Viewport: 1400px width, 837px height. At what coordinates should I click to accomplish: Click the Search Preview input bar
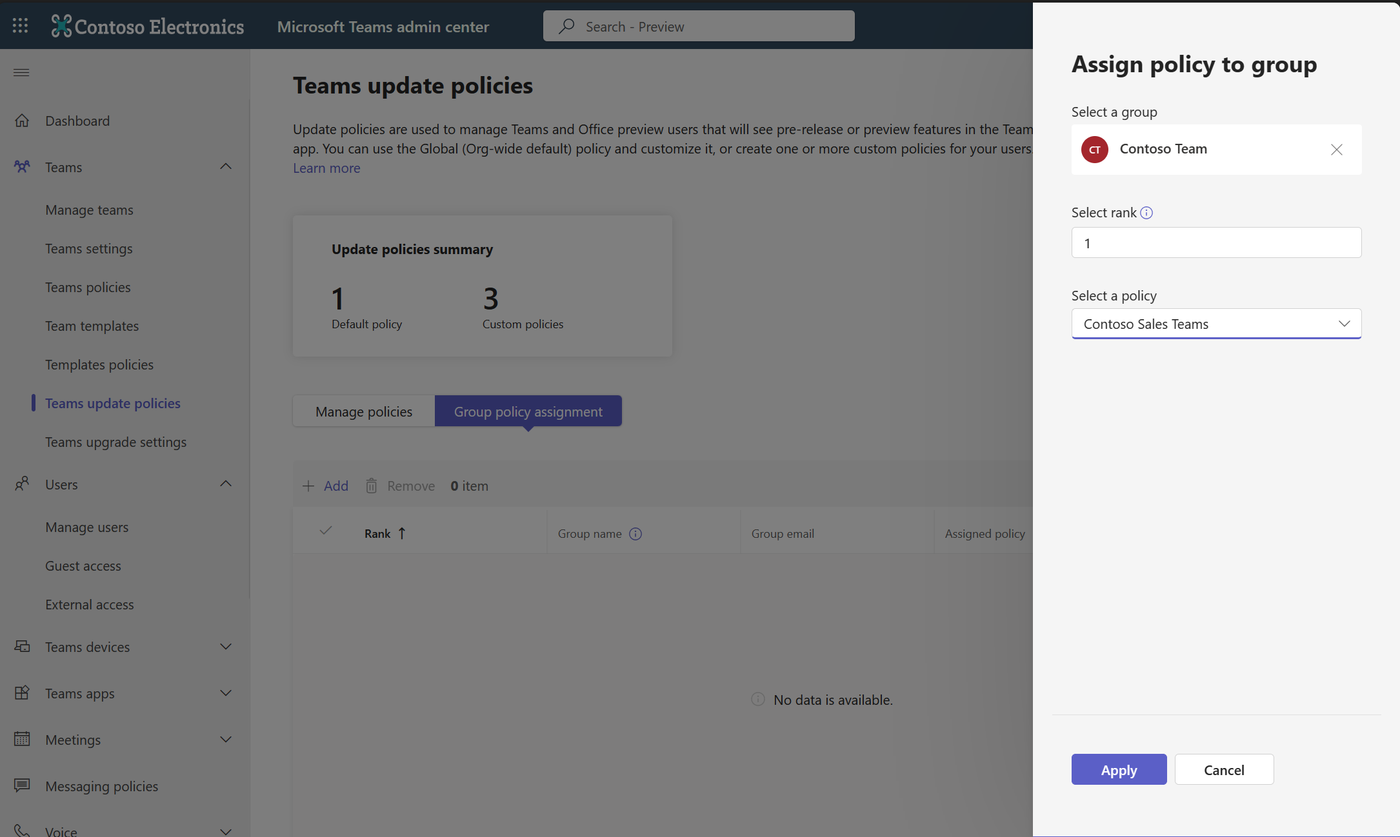[x=697, y=26]
